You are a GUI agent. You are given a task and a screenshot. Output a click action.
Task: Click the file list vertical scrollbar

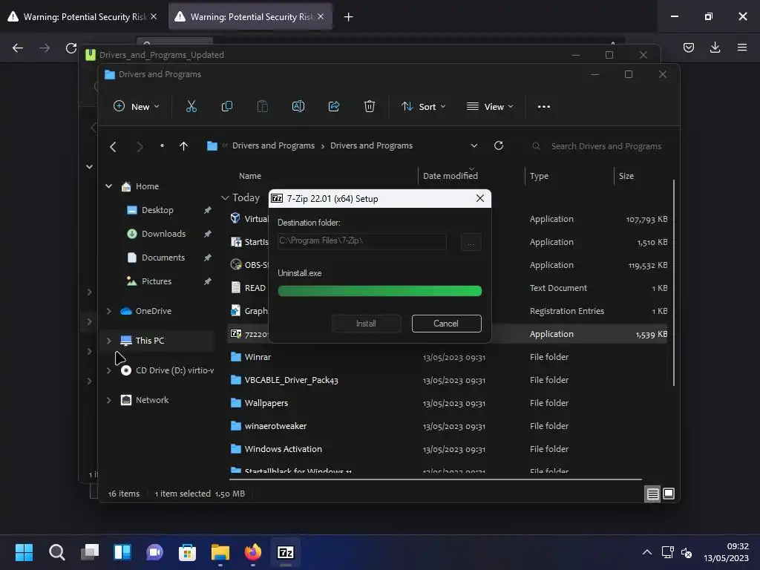tap(674, 283)
